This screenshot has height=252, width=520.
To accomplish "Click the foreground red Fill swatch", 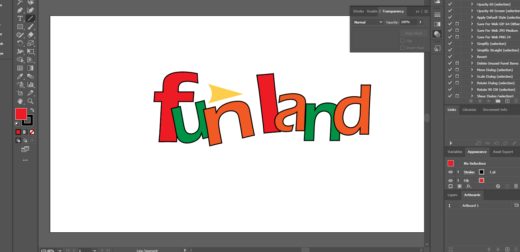I will coord(21,114).
